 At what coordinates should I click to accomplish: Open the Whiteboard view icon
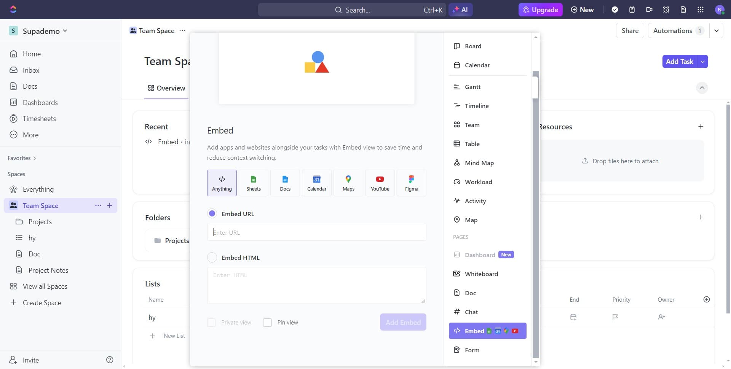pyautogui.click(x=481, y=274)
